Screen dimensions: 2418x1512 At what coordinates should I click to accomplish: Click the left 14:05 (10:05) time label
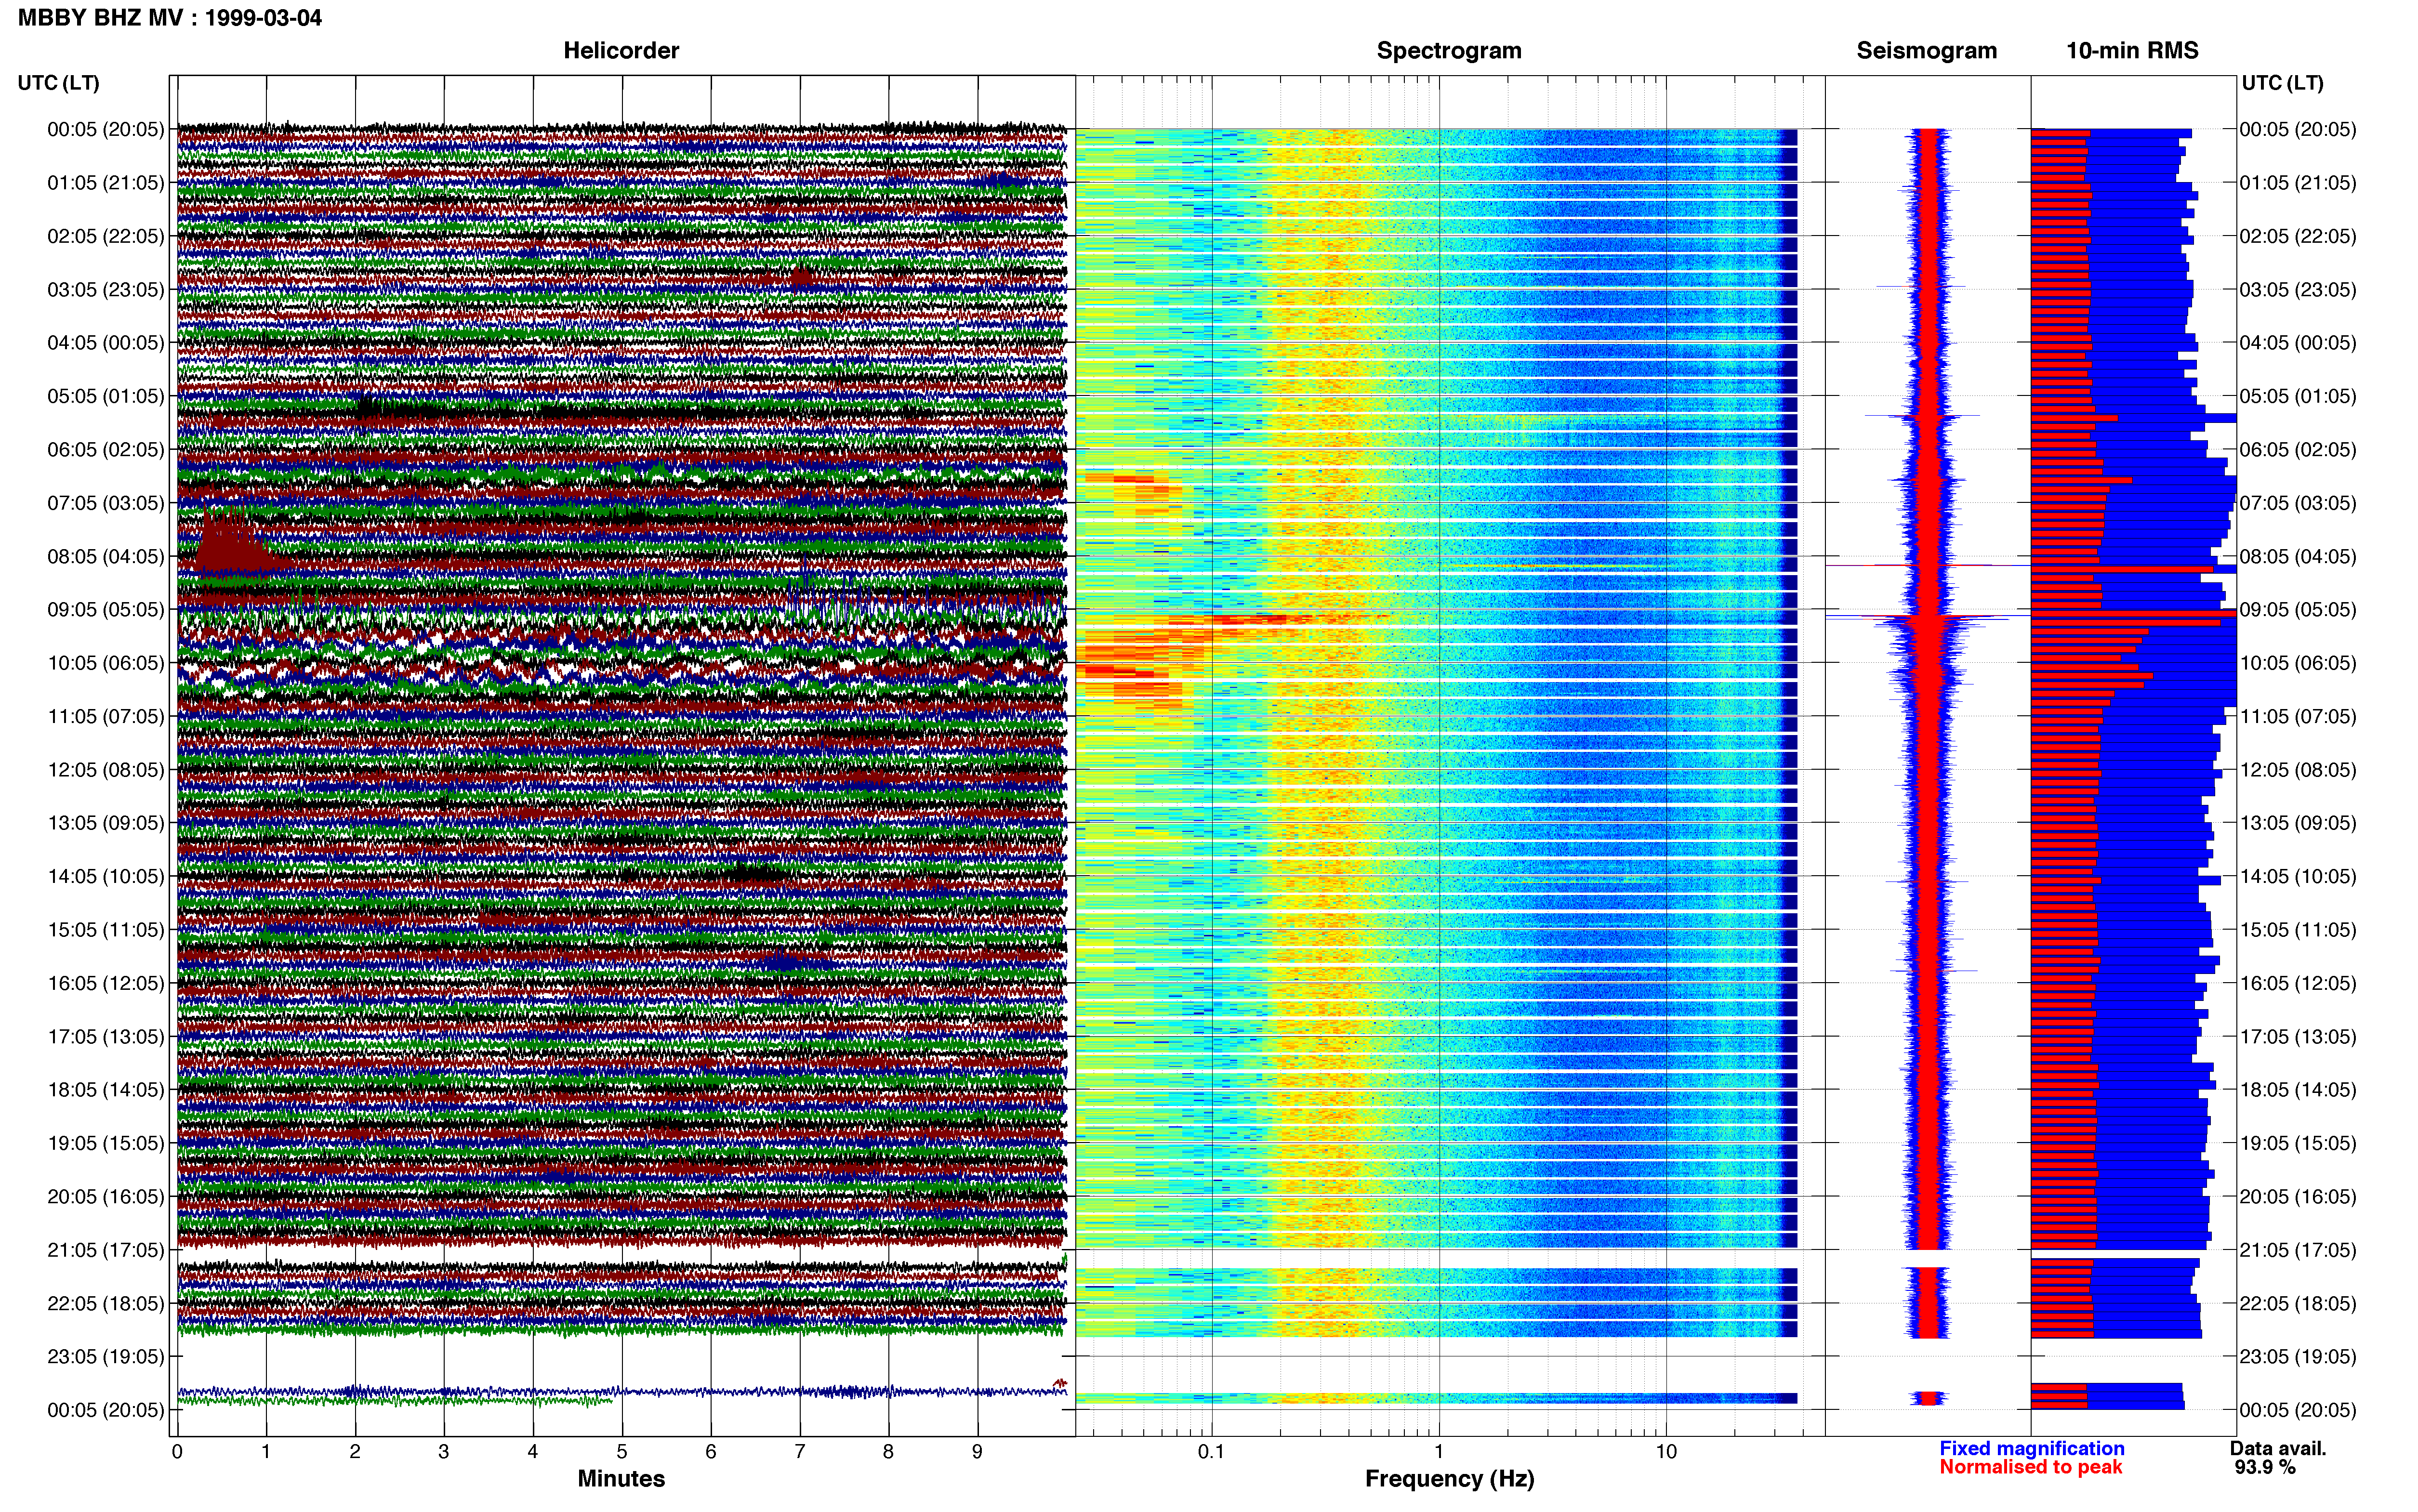[105, 877]
